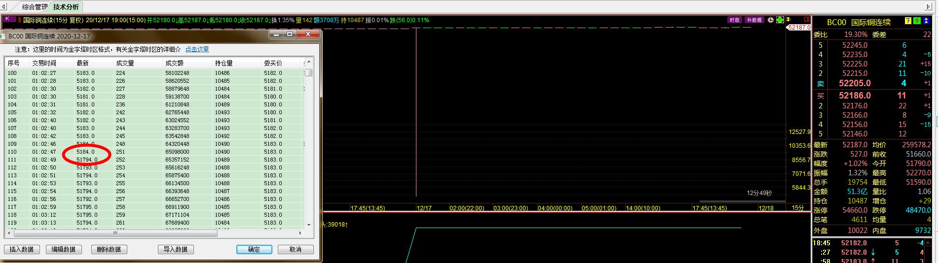Click the yellow 下 icon in quote panel
The height and width of the screenshot is (263, 938).
coord(907,21)
